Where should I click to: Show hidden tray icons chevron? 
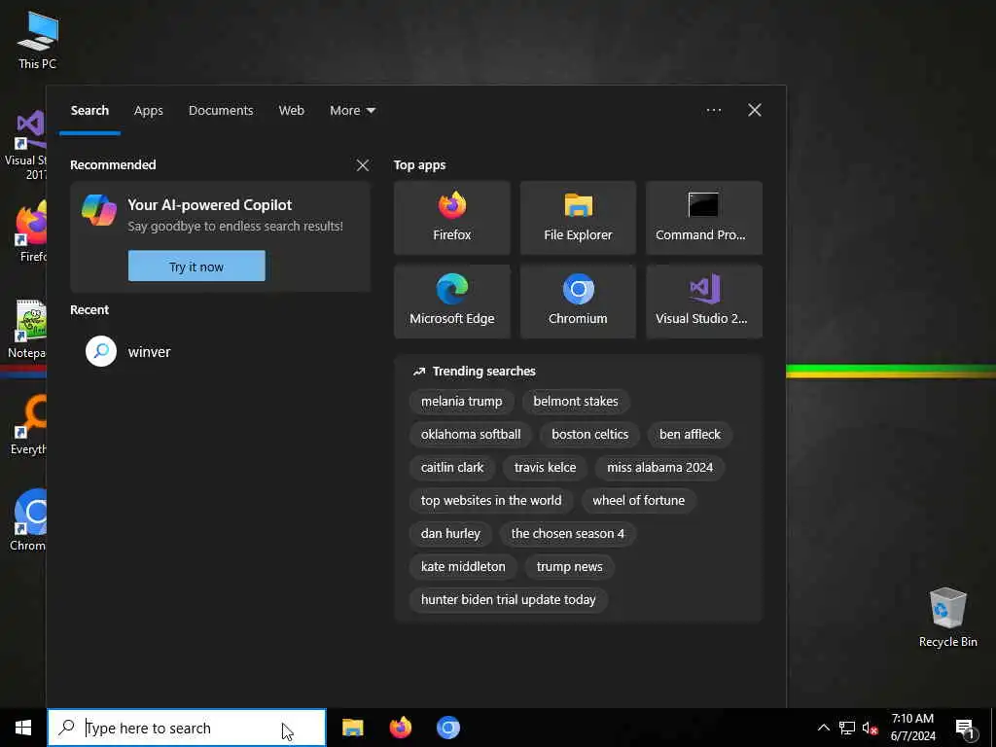coord(823,728)
